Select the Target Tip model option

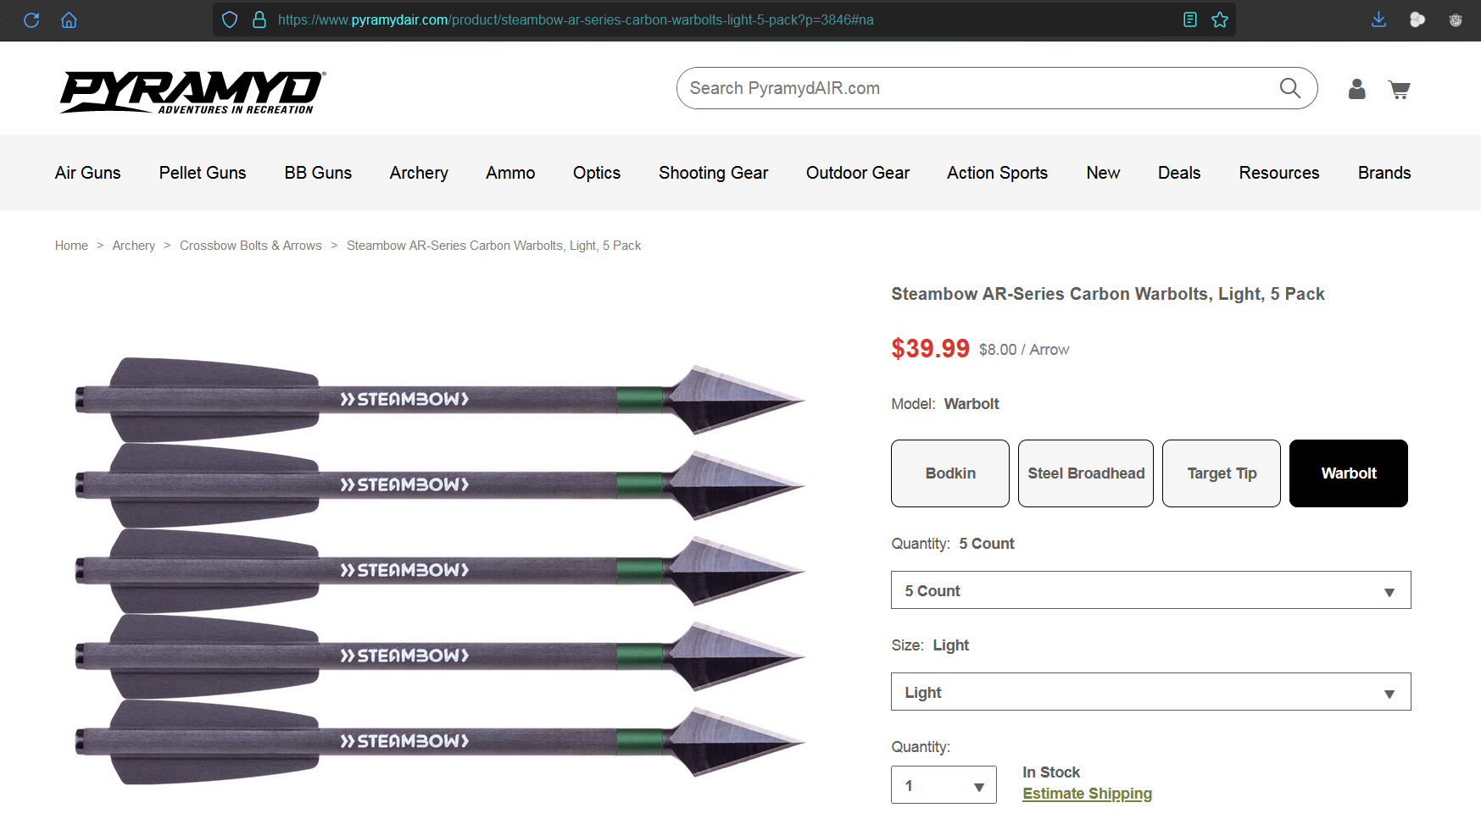[1222, 473]
